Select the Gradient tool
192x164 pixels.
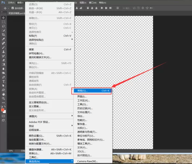click(x=3, y=65)
